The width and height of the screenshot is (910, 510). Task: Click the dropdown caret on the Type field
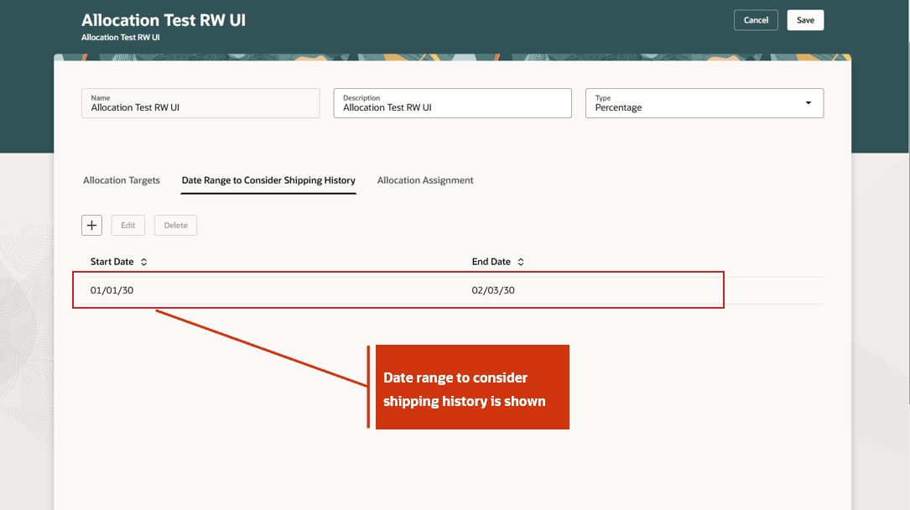click(x=809, y=102)
